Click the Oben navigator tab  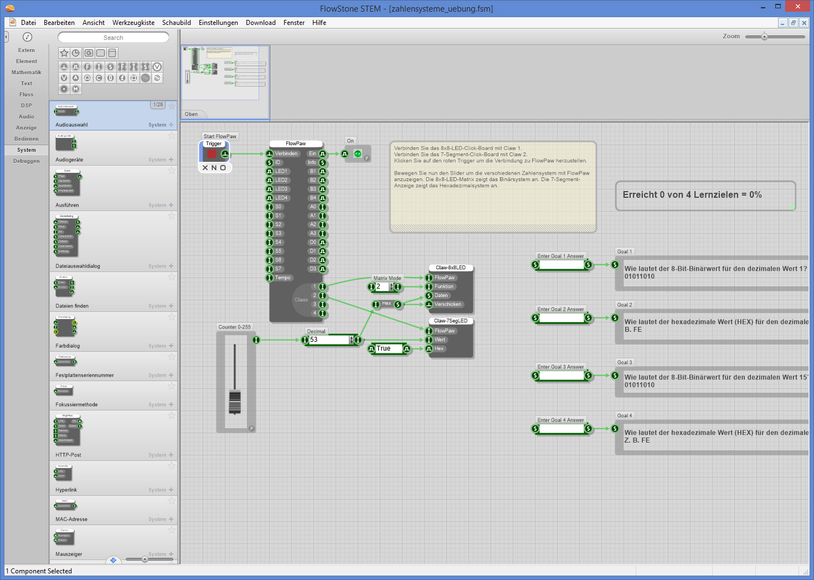(x=192, y=114)
